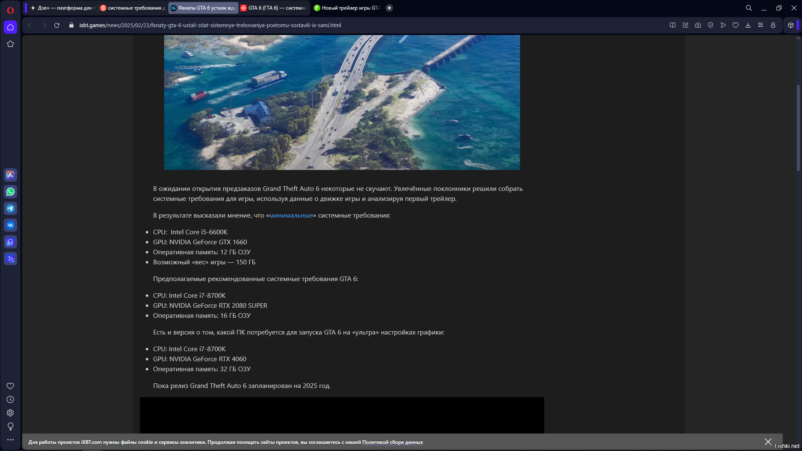
Task: Open Settings gear in sidebar
Action: click(10, 413)
